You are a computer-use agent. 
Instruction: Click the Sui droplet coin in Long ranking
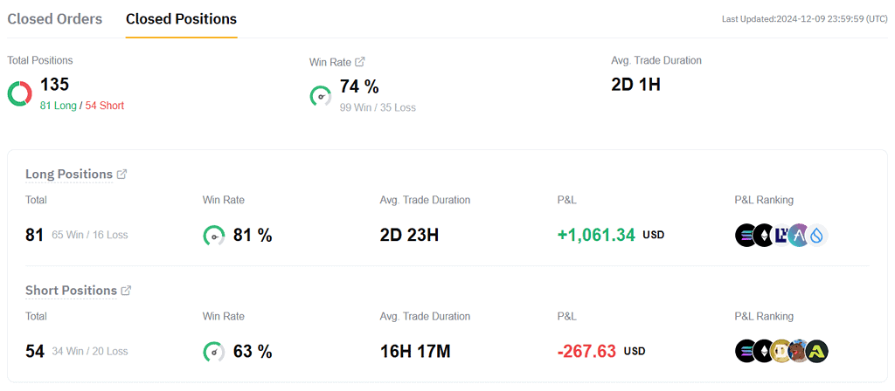click(x=817, y=235)
